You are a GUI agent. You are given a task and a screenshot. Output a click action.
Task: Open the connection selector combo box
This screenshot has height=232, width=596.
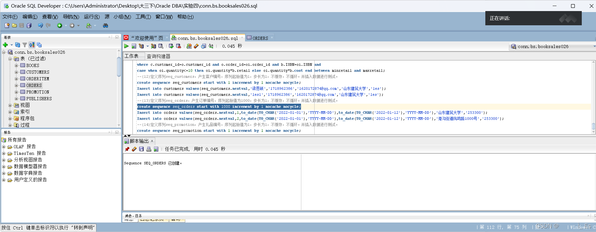point(552,46)
